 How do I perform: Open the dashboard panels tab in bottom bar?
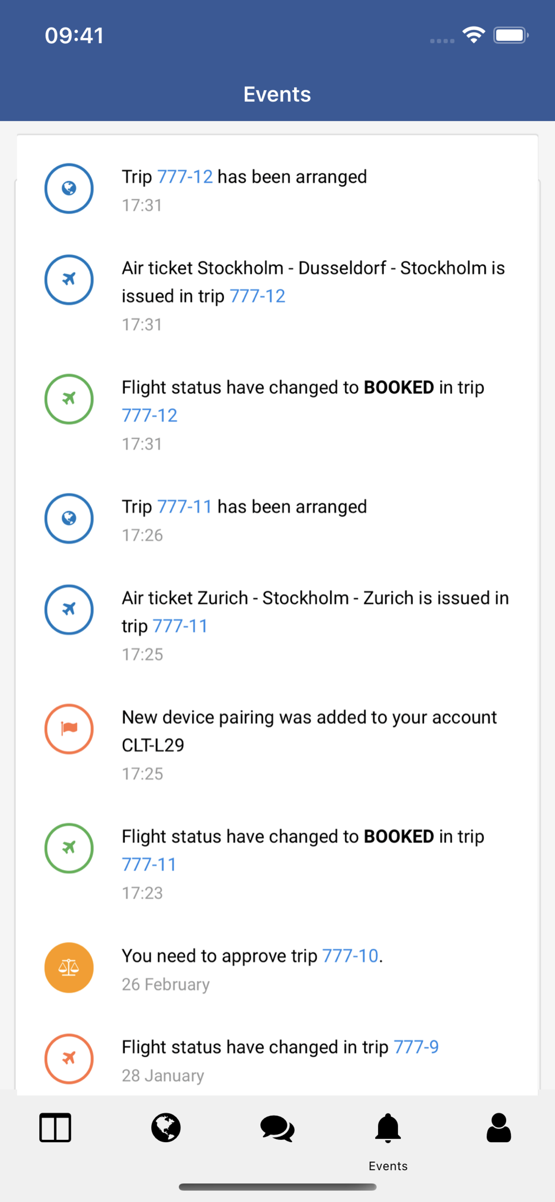coord(55,1128)
